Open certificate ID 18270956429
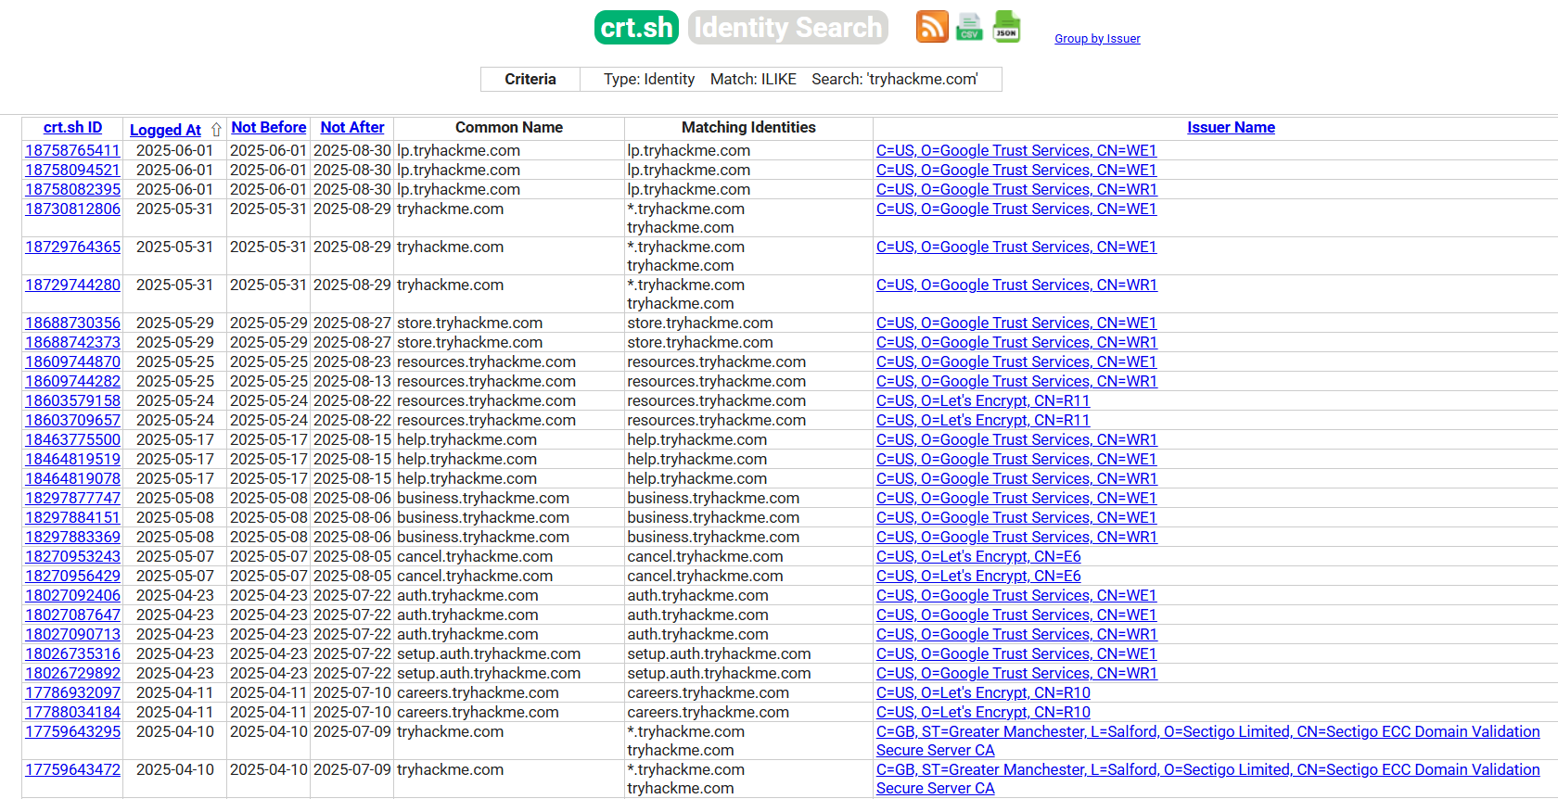This screenshot has height=799, width=1558. click(72, 576)
